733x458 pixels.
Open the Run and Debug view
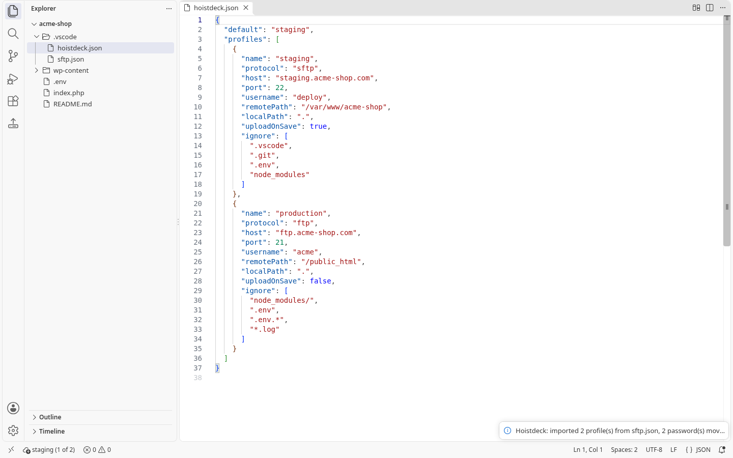tap(13, 78)
